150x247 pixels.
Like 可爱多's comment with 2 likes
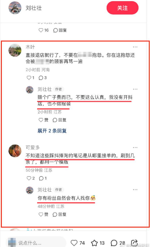pos(31,178)
